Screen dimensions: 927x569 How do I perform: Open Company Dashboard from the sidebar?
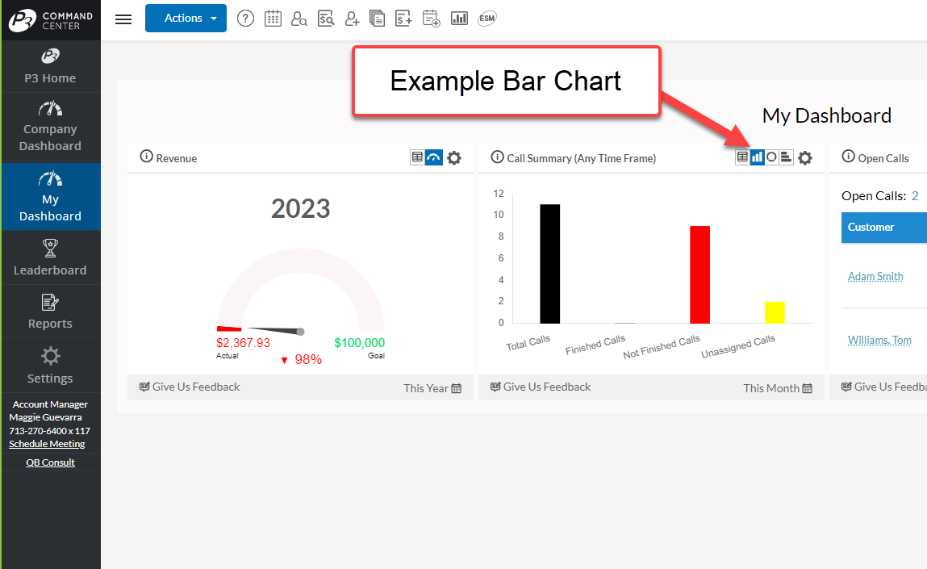point(50,127)
